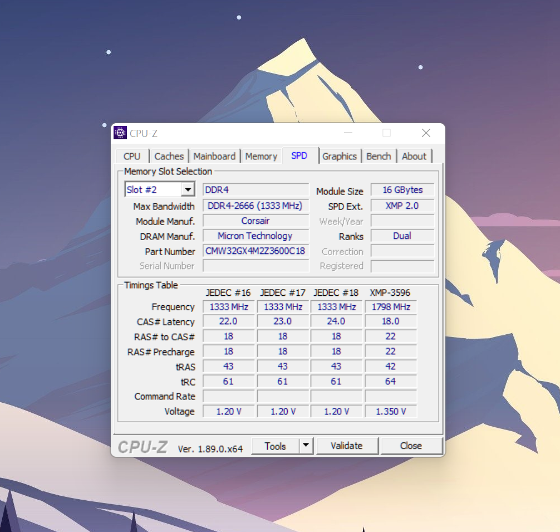Click the Ver. 1.89.0.x64 version text
Image resolution: width=560 pixels, height=532 pixels.
[x=210, y=449]
